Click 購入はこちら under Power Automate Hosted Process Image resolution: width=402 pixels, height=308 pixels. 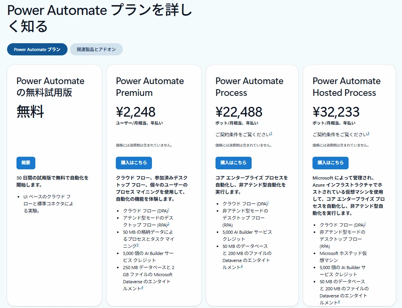[331, 163]
